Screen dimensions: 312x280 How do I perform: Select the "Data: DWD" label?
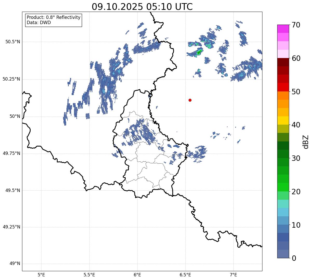pyautogui.click(x=39, y=23)
